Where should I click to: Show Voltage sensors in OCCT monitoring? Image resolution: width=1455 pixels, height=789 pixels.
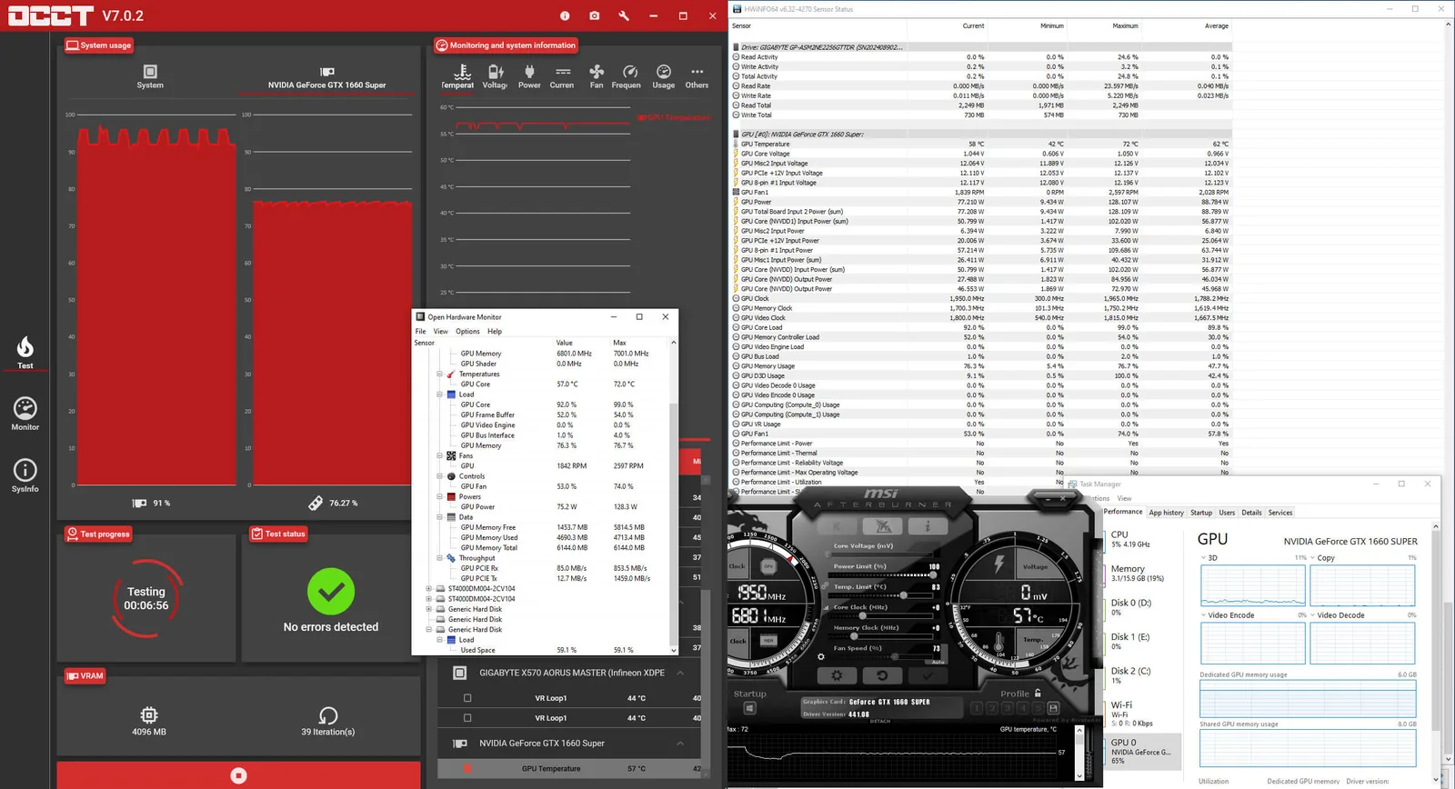point(495,76)
